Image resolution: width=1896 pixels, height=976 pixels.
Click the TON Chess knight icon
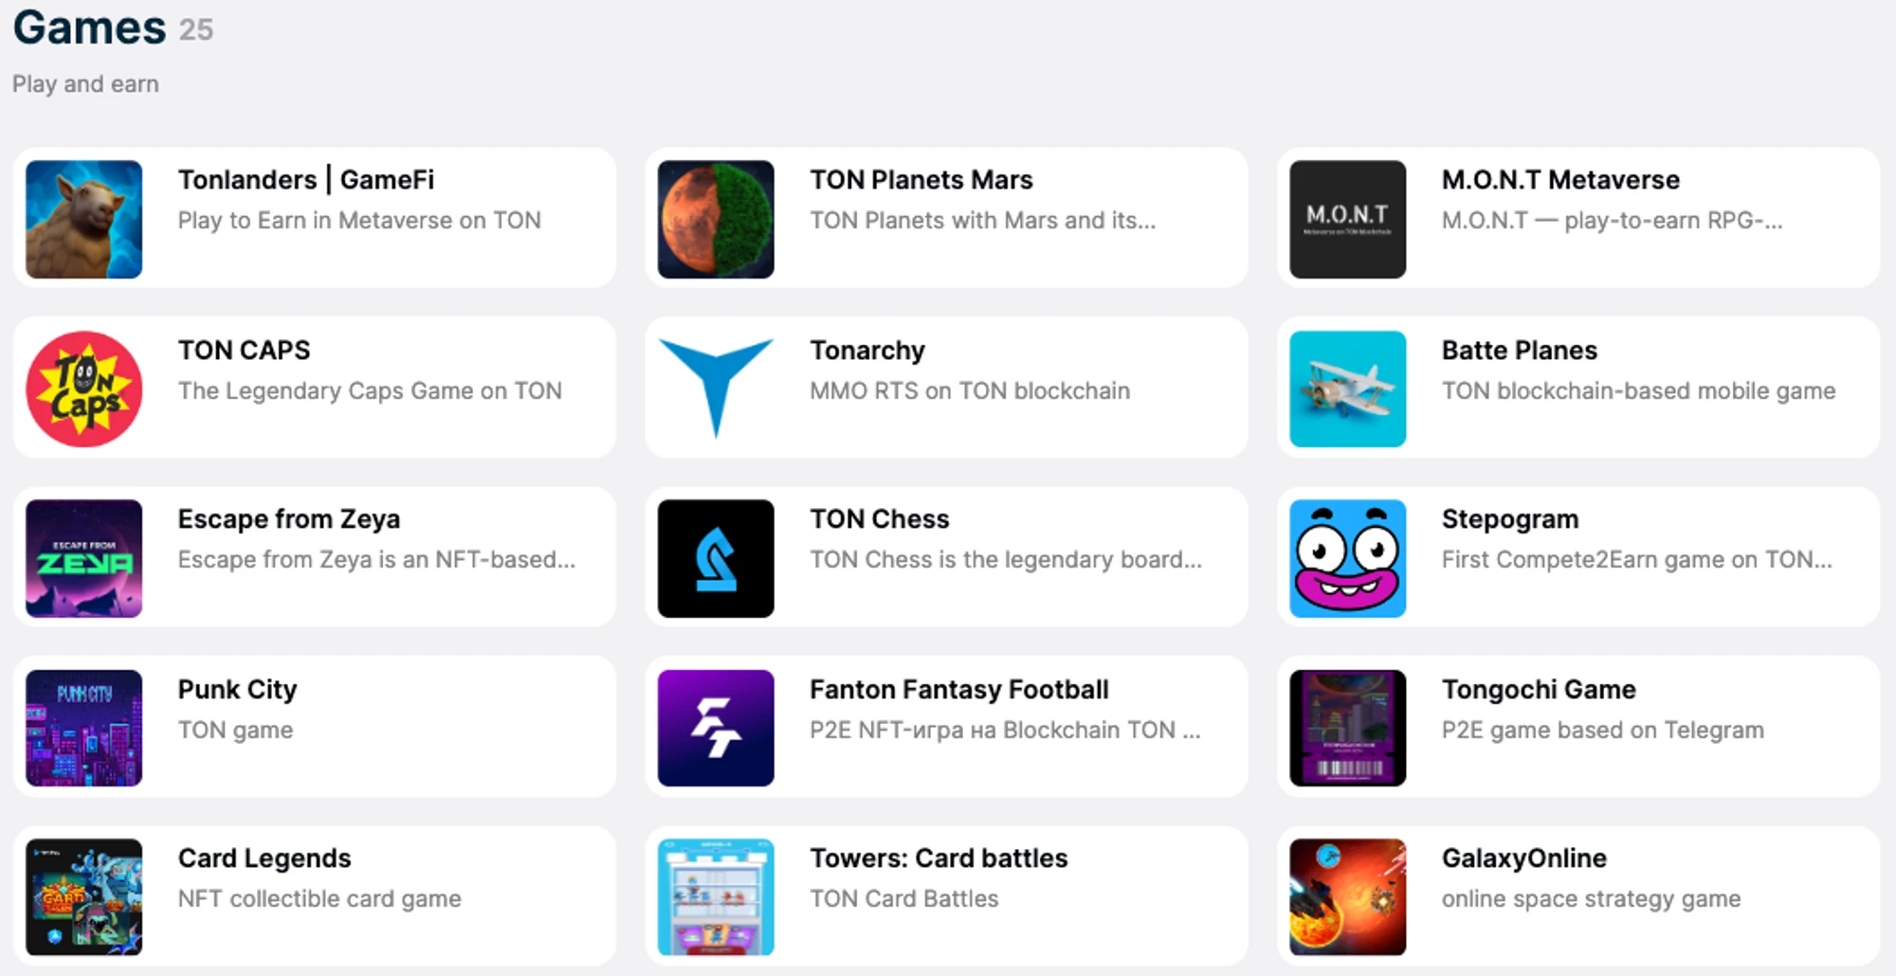pyautogui.click(x=716, y=558)
